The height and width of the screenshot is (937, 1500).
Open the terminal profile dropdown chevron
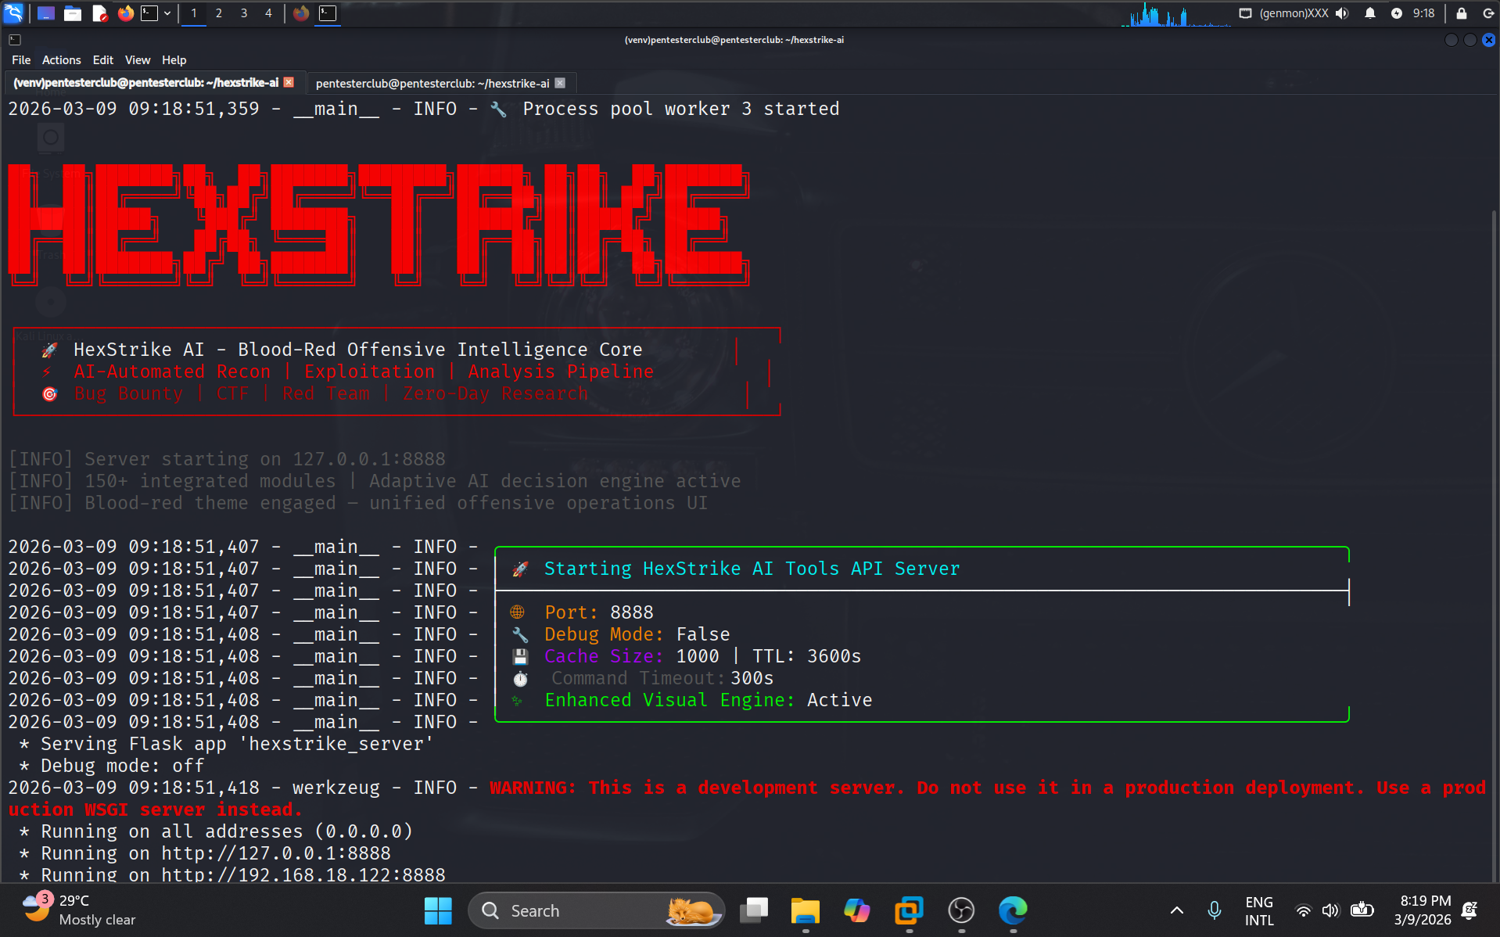click(x=167, y=13)
